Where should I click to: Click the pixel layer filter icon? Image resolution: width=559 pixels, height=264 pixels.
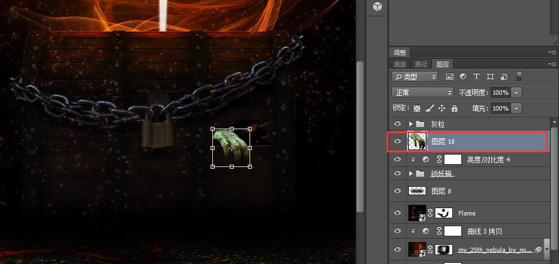coord(449,76)
